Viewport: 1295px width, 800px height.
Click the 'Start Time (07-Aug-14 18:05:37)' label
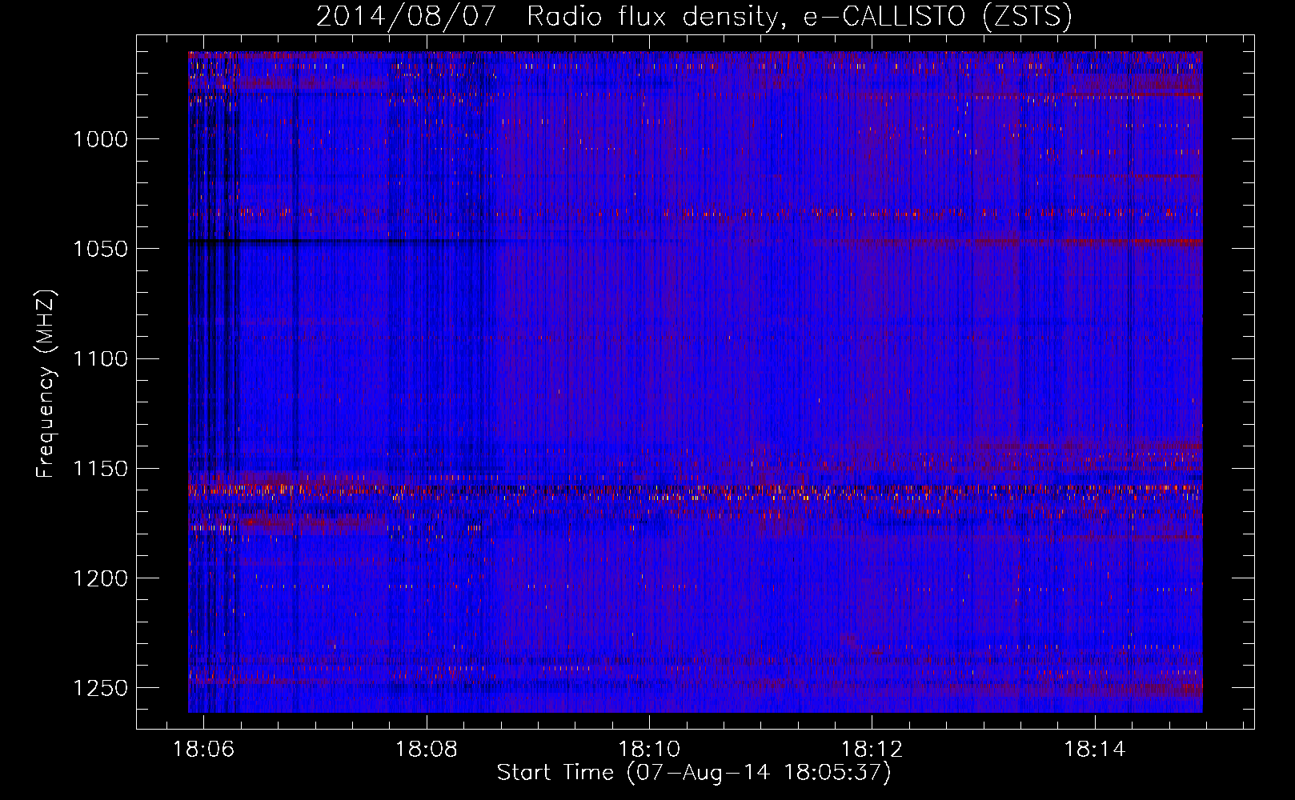pyautogui.click(x=694, y=773)
